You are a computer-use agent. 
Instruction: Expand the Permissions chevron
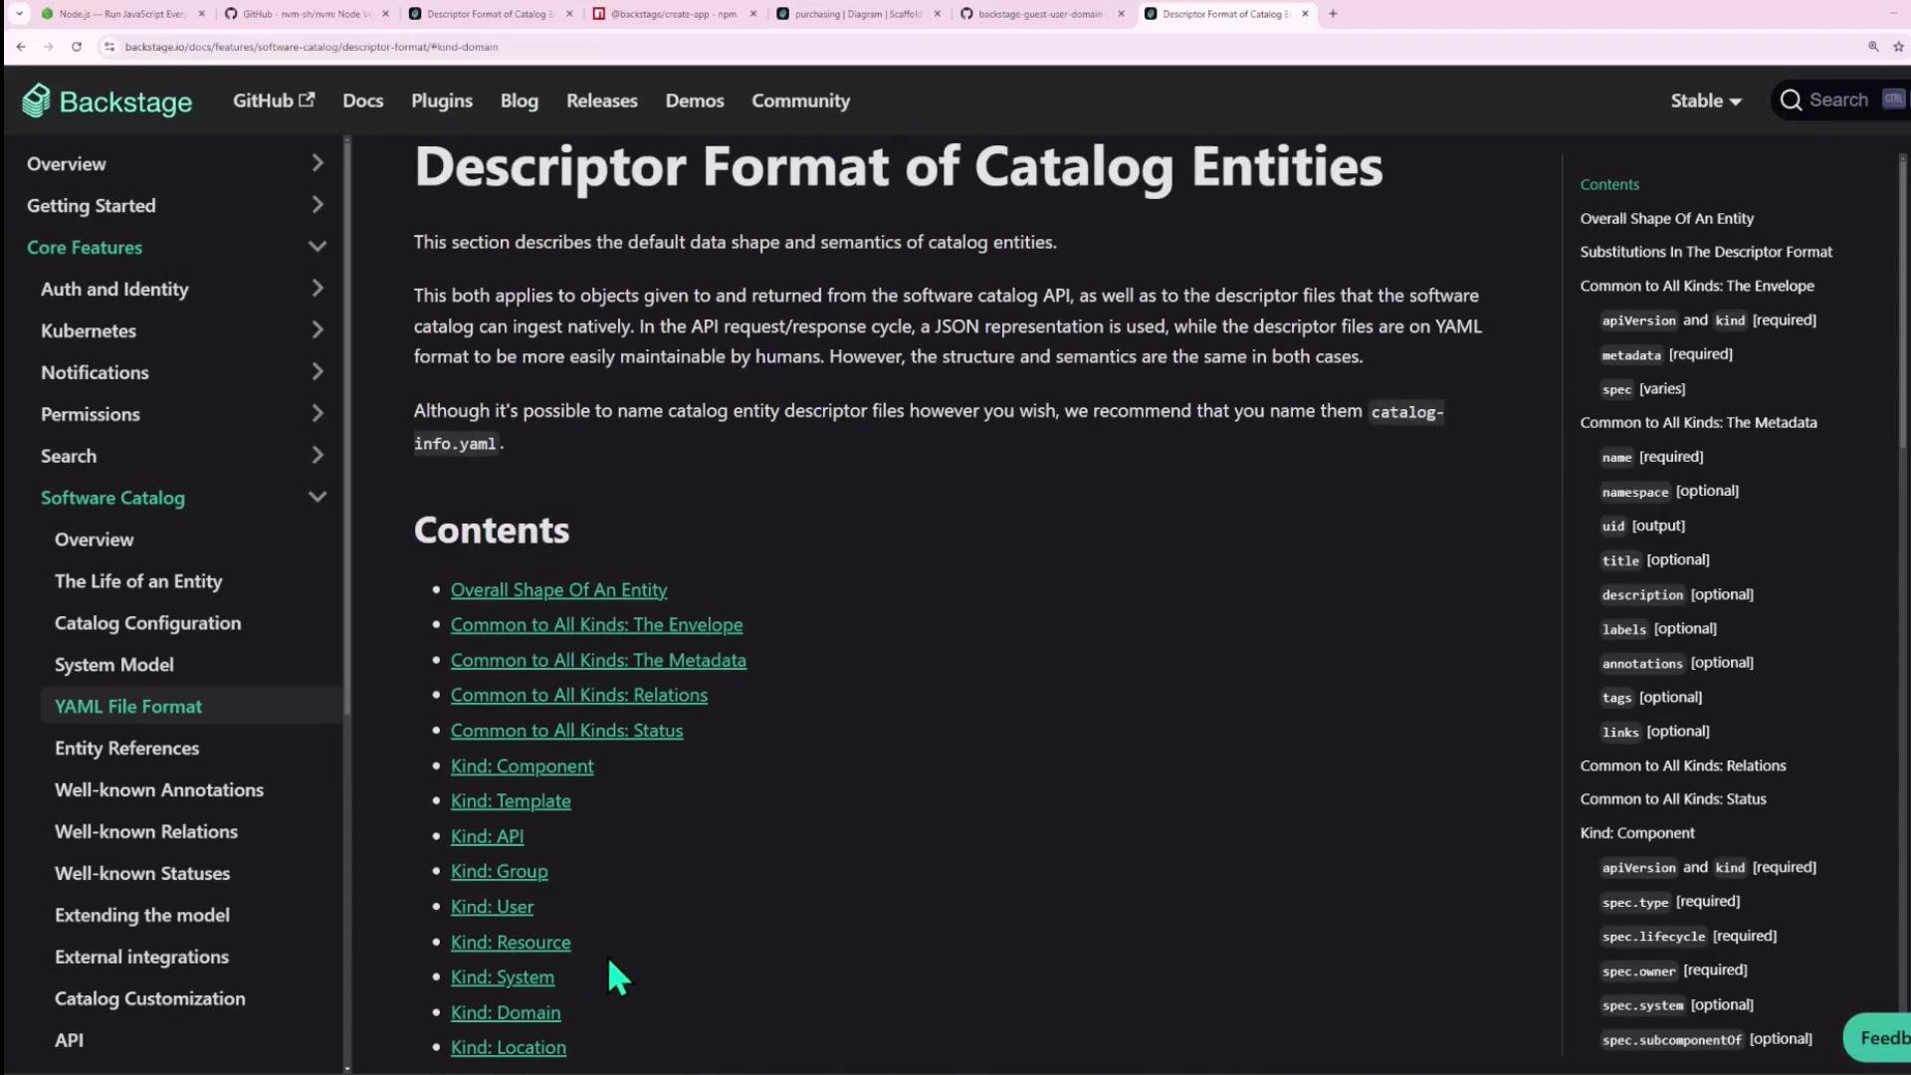click(318, 414)
